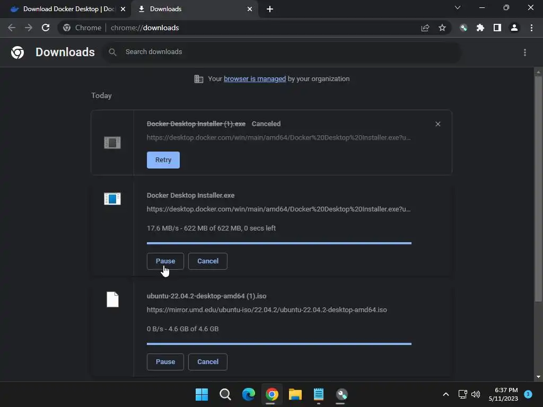Click the search magnifier in Search downloads

[x=112, y=52]
